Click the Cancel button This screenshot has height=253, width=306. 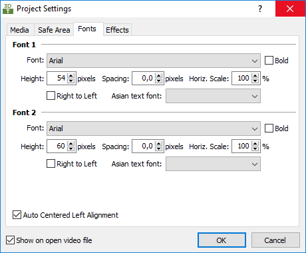[x=275, y=240]
